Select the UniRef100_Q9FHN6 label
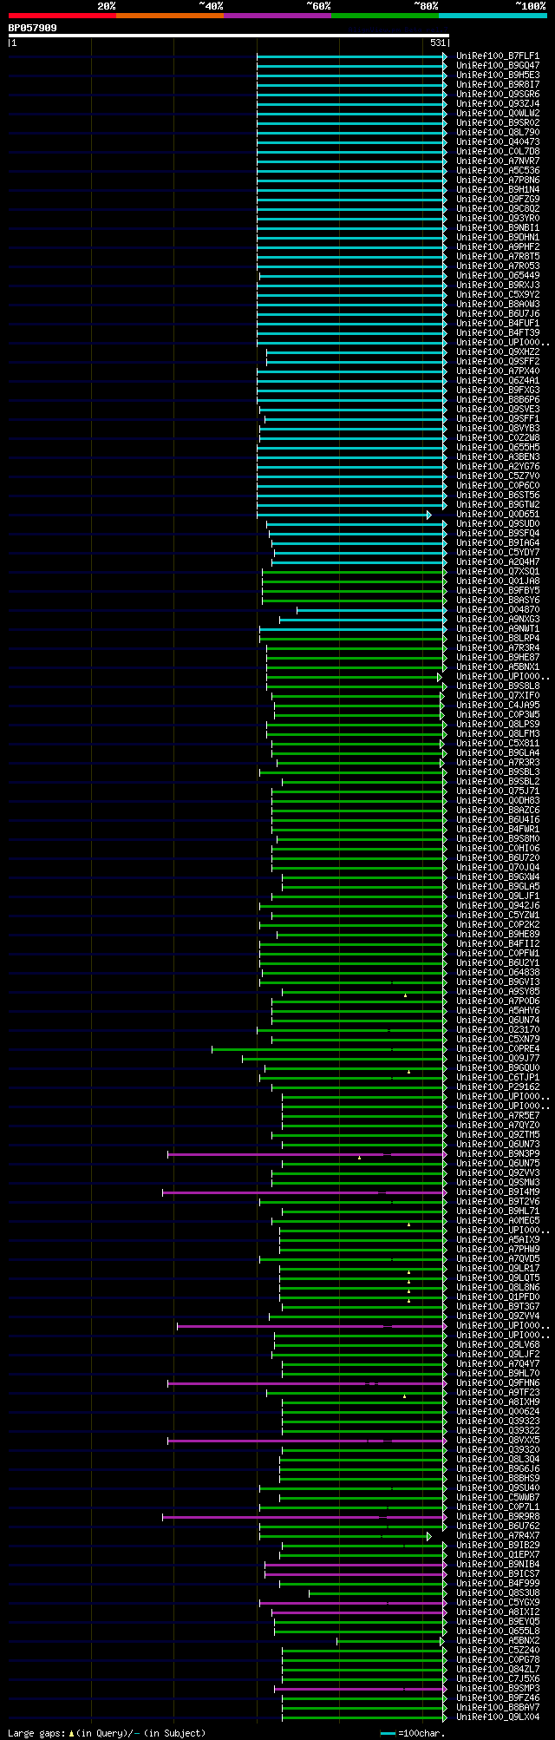Screen dimensions: 555x1740 [498, 1382]
